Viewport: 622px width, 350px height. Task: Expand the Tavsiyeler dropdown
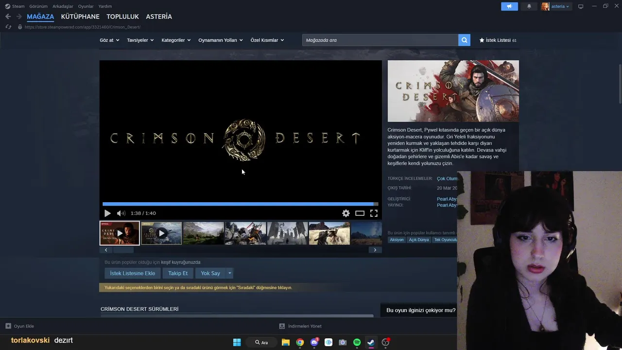pyautogui.click(x=140, y=40)
